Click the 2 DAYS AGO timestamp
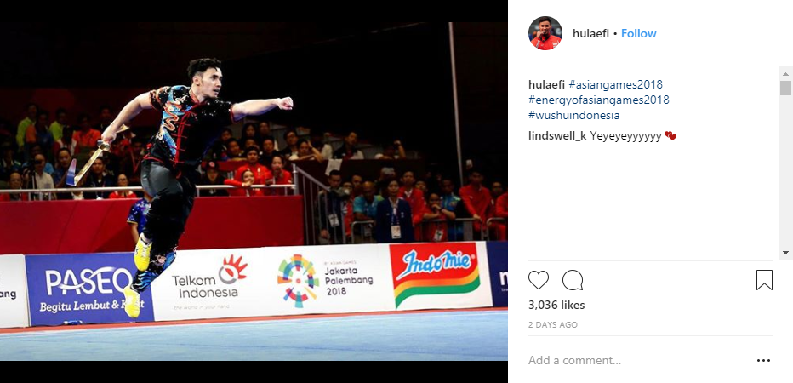Image resolution: width=793 pixels, height=383 pixels. click(553, 325)
